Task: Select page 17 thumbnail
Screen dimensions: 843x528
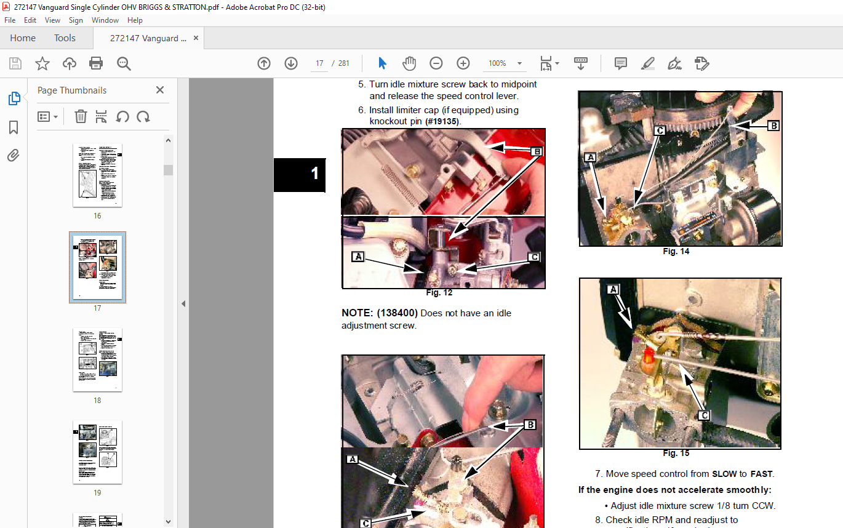Action: coord(97,268)
